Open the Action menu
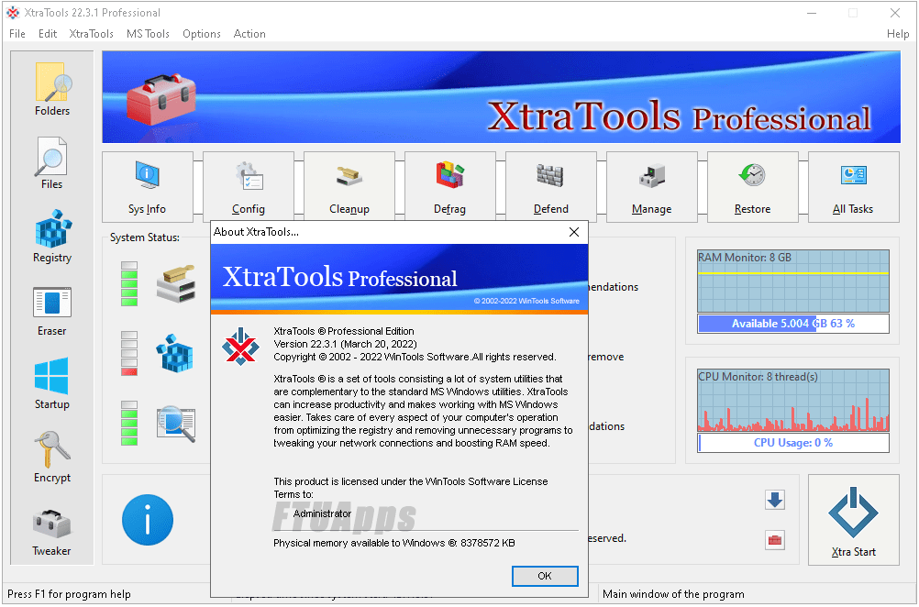919x607 pixels. click(249, 33)
